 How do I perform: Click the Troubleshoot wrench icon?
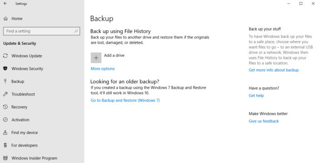click(5, 94)
